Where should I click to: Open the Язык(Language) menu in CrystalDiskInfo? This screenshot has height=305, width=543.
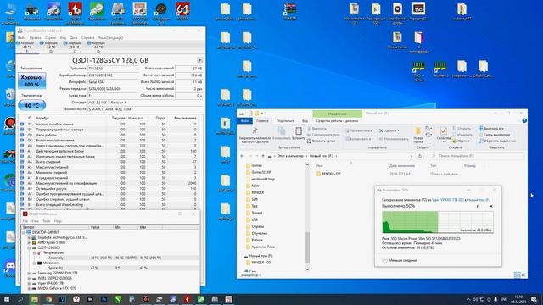(110, 37)
